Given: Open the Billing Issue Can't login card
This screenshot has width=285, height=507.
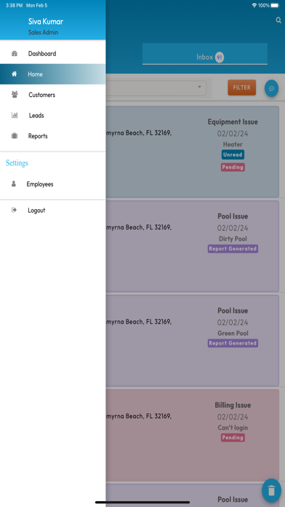Looking at the screenshot, I should (x=193, y=435).
